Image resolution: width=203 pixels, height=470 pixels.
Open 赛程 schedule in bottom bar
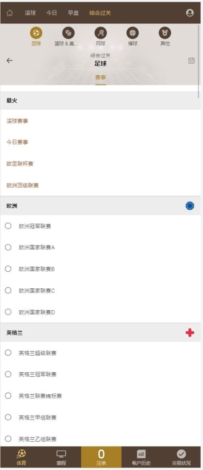point(61,458)
